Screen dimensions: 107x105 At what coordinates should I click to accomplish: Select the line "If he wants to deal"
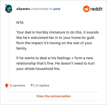55,58
